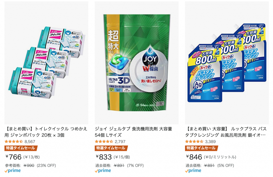
Task: Click the ルックプラス バスタブクレンジング title
Action: [x=226, y=132]
